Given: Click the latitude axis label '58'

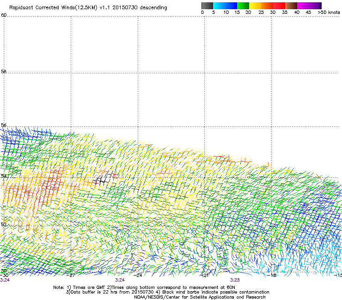Looking at the screenshot, I should click(4, 72).
